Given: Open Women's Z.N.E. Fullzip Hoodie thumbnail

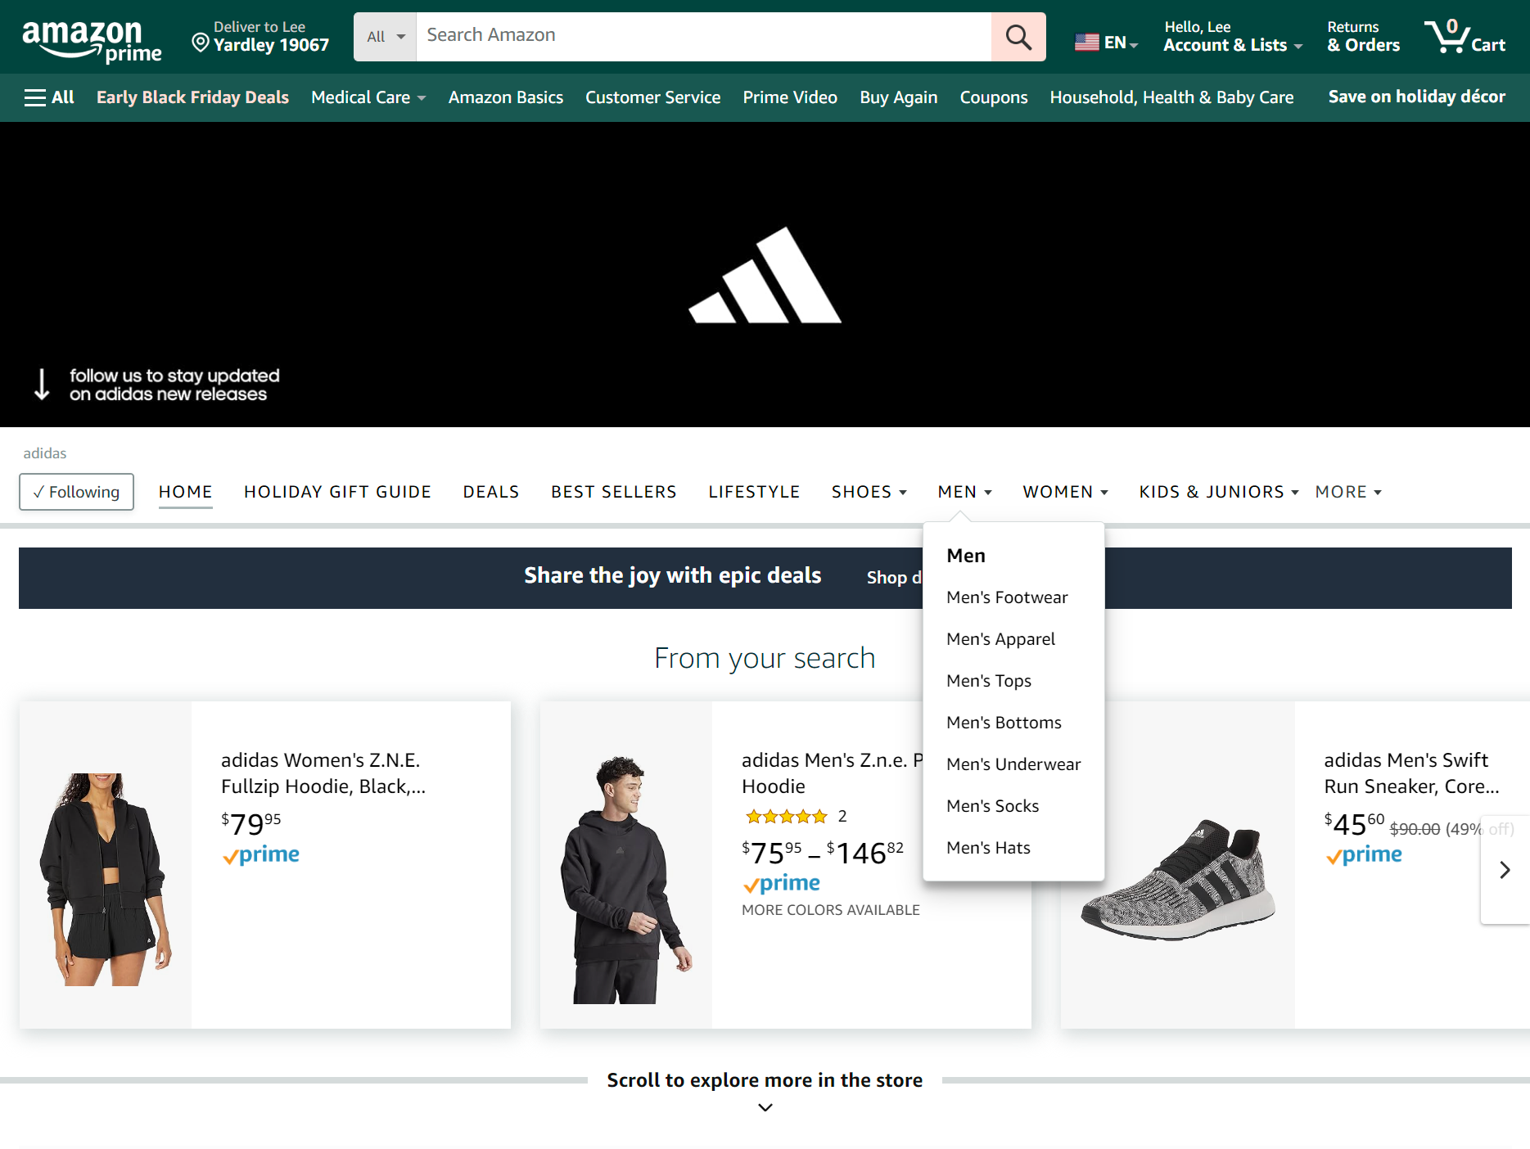Looking at the screenshot, I should (x=106, y=879).
